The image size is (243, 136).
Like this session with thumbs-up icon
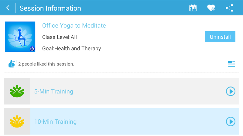tap(12, 64)
